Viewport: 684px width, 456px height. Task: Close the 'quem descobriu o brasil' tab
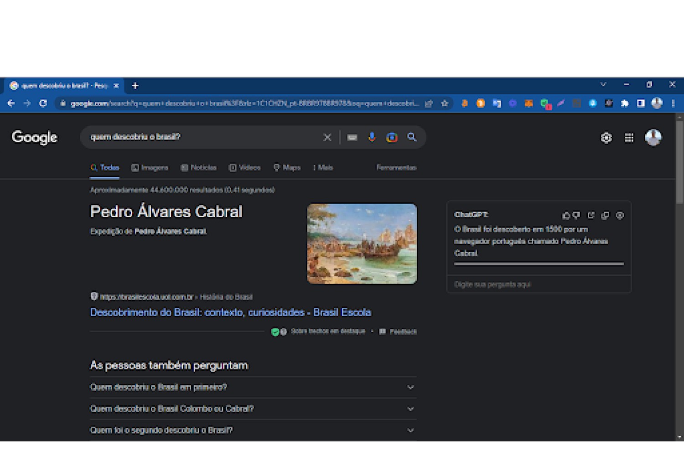tap(116, 86)
